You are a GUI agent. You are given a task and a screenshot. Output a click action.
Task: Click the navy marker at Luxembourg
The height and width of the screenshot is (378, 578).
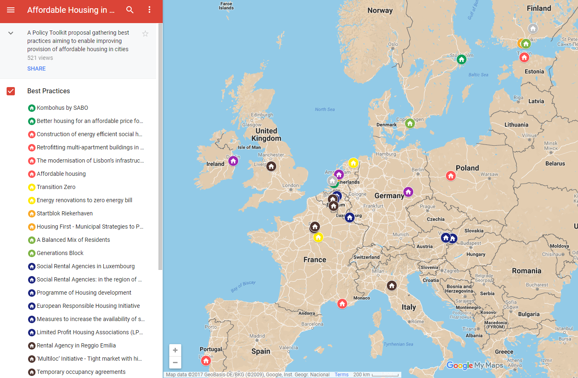(x=350, y=217)
